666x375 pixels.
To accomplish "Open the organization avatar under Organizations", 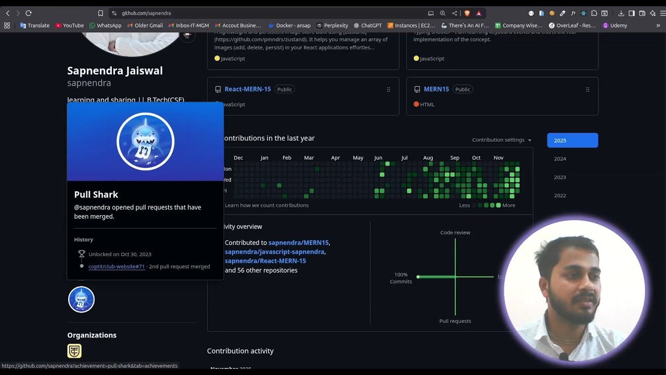I will [74, 351].
